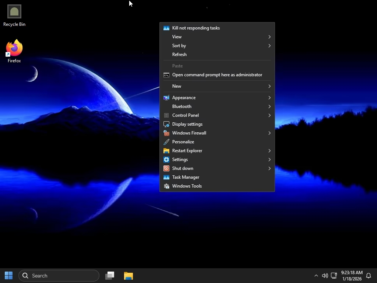Image resolution: width=377 pixels, height=283 pixels.
Task: Launch Windows Tools from the menu
Action: (217, 186)
